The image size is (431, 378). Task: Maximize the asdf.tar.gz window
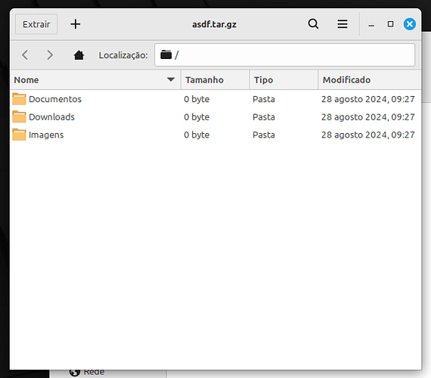(390, 24)
